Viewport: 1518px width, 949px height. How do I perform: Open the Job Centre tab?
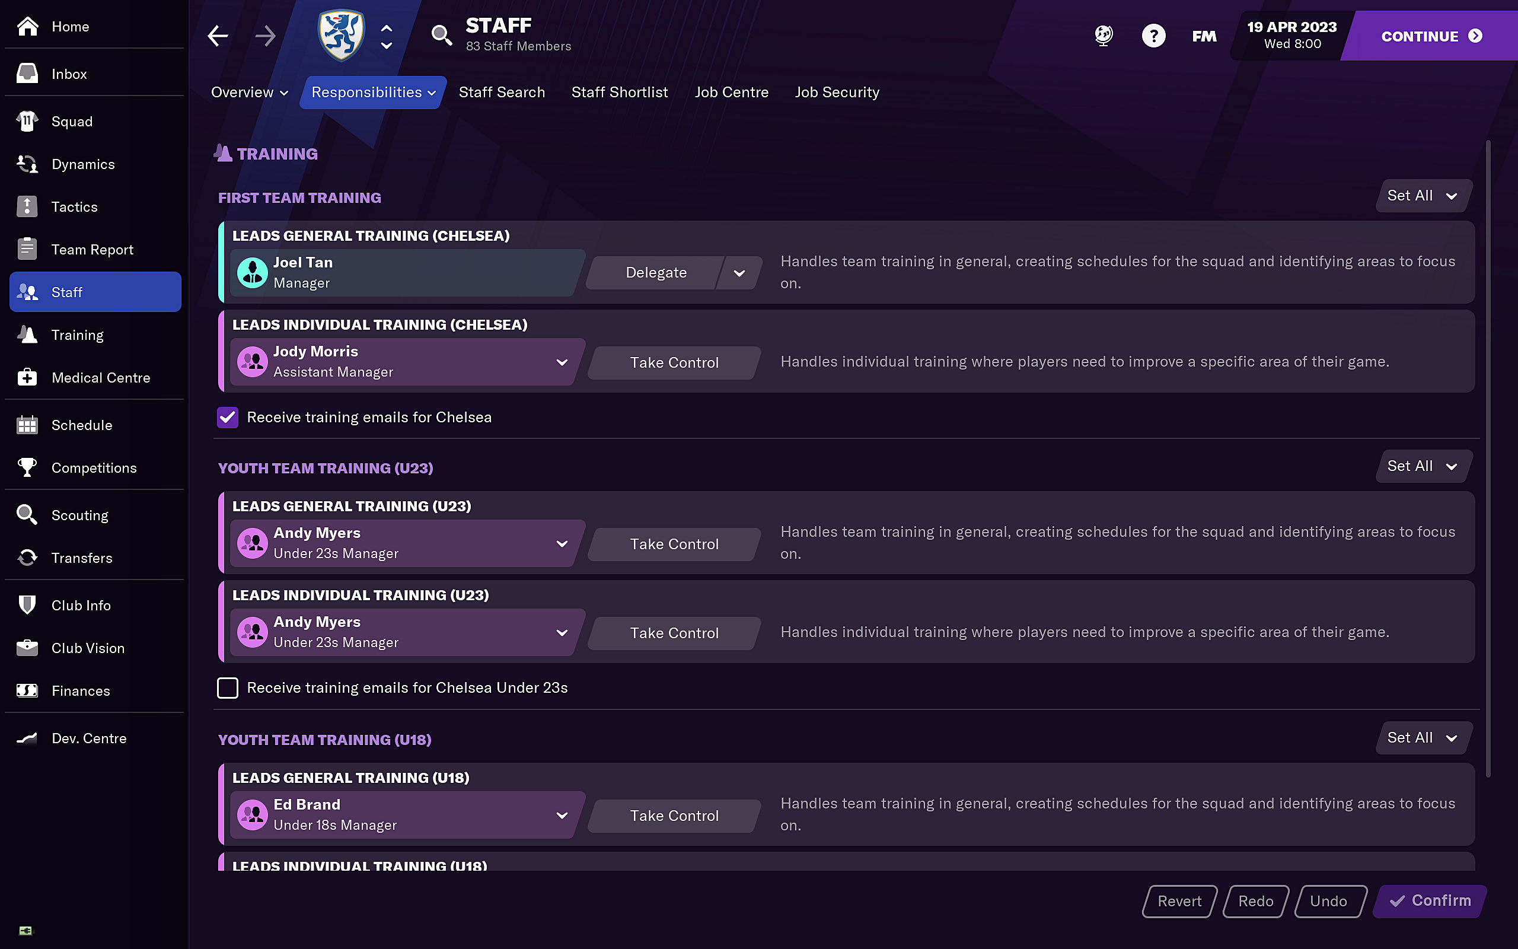pos(731,93)
